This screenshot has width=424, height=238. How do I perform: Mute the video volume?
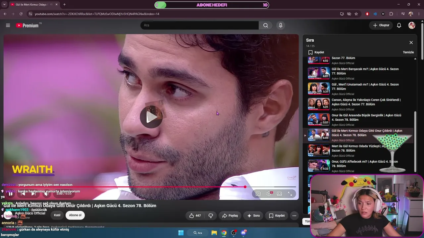(x=46, y=194)
